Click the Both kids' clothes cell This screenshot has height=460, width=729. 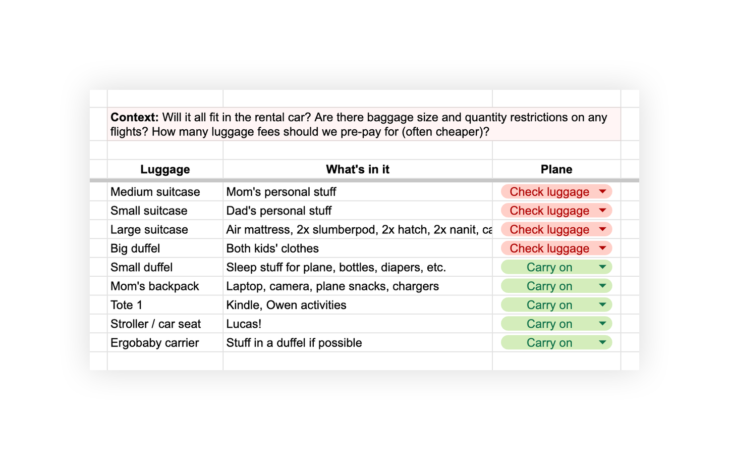coord(357,248)
